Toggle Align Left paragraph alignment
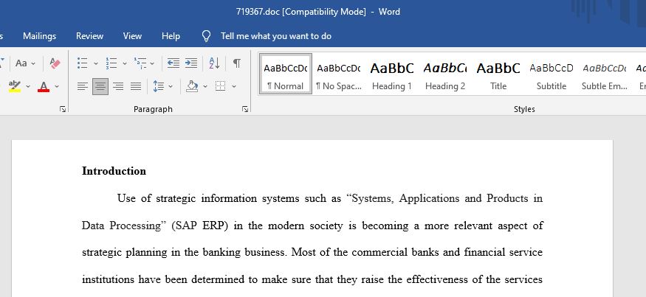Image resolution: width=646 pixels, height=297 pixels. point(83,86)
